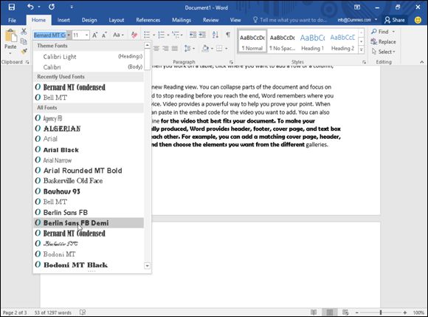428x317 pixels.
Task: Decrease font size with shrink font icon
Action: [104, 35]
